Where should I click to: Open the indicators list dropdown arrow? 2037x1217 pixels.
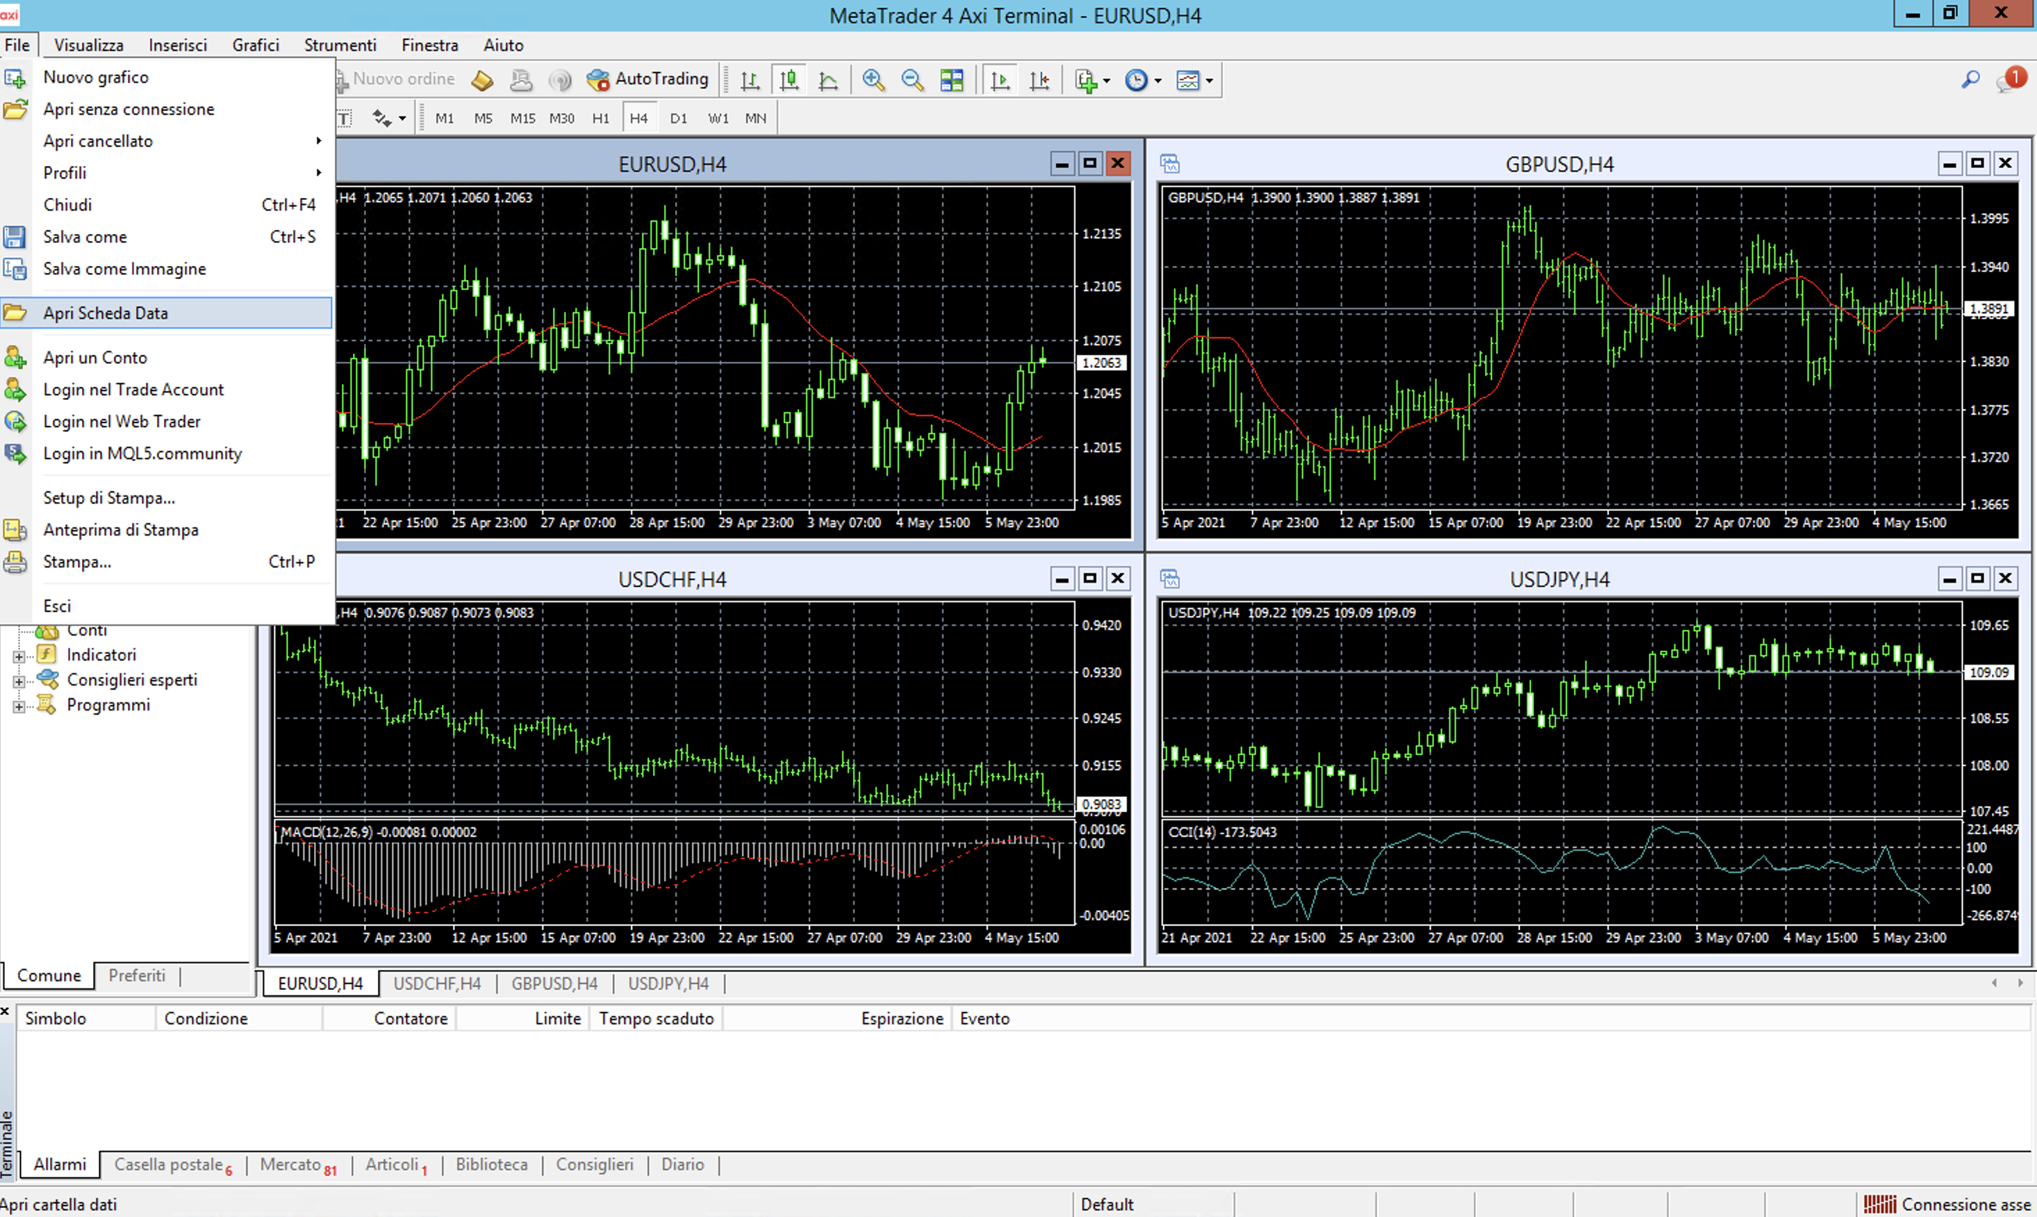tap(1107, 81)
